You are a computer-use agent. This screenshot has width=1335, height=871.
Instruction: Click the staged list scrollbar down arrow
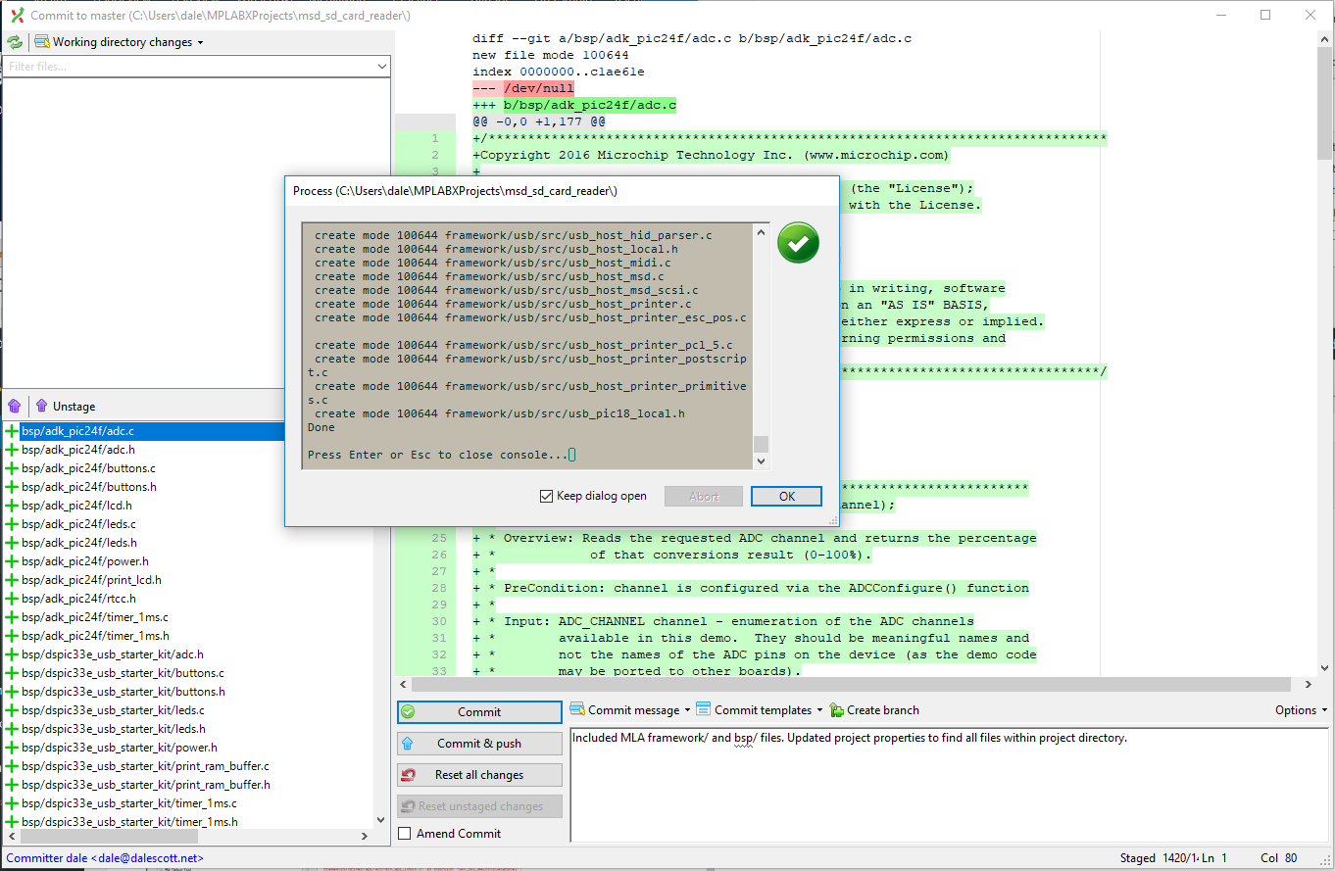(383, 820)
